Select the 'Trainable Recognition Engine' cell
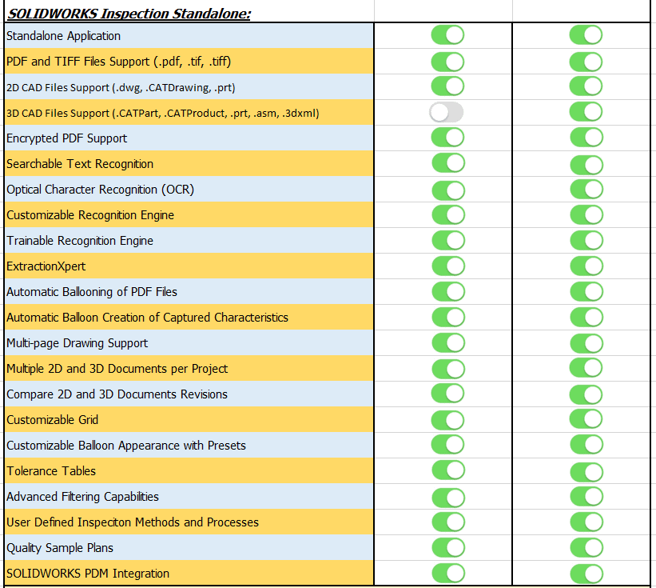 point(189,240)
